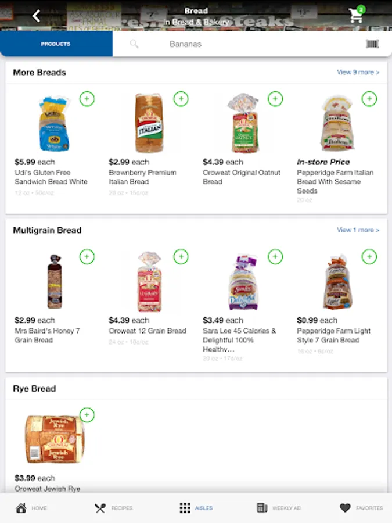This screenshot has width=392, height=523.
Task: Expand View 1 more multigrain bread
Action: point(358,230)
